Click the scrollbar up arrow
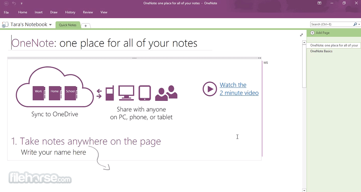Image resolution: width=361 pixels, height=192 pixels. point(304,43)
